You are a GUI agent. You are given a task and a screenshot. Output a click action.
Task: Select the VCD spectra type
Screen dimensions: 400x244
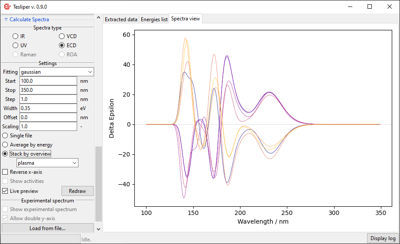(x=62, y=36)
